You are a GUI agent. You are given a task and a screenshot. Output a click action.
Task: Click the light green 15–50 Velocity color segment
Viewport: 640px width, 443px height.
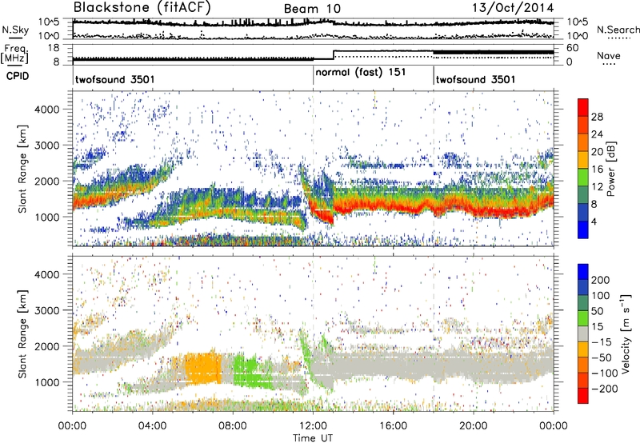[583, 318]
